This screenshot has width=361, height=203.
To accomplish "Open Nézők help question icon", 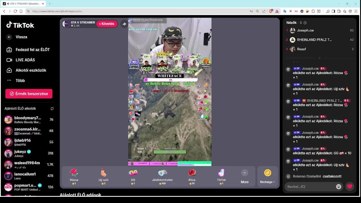I will (305, 23).
